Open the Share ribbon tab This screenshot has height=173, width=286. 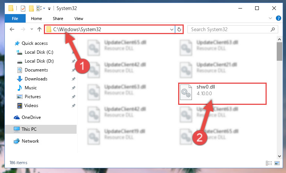tap(58, 19)
